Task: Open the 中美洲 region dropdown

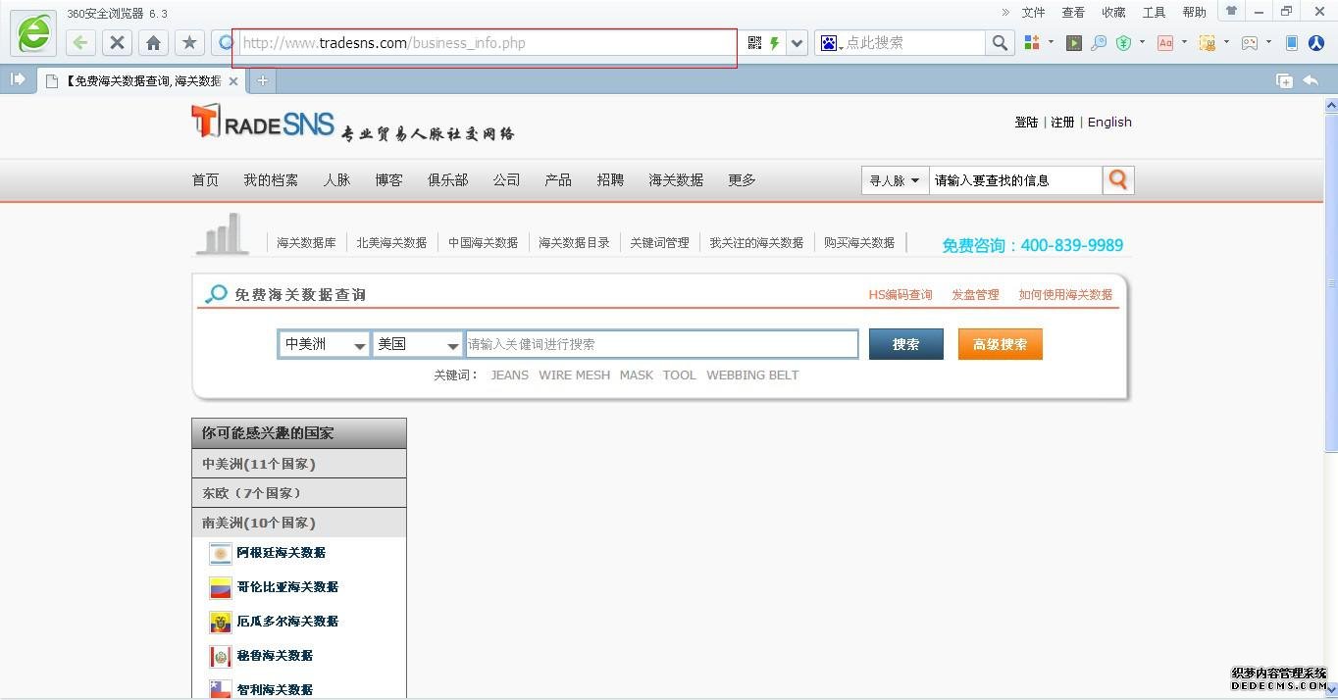Action: pos(324,344)
